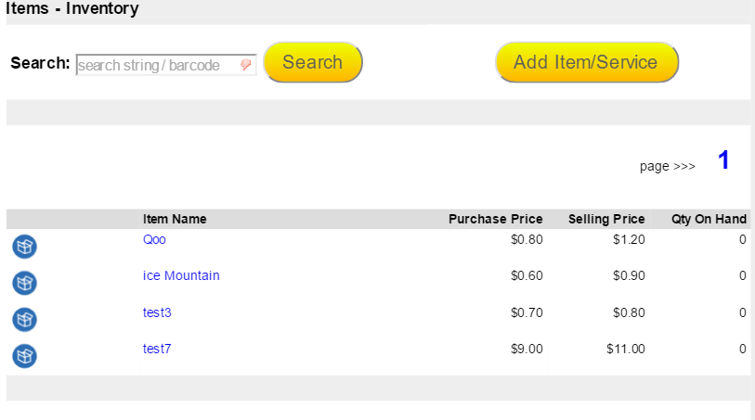Click the Selling Price column header
The image size is (755, 420).
605,219
